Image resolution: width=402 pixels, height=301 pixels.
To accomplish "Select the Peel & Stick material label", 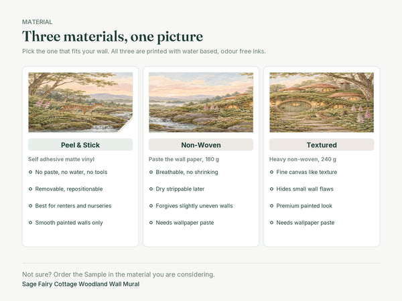I will tap(80, 145).
